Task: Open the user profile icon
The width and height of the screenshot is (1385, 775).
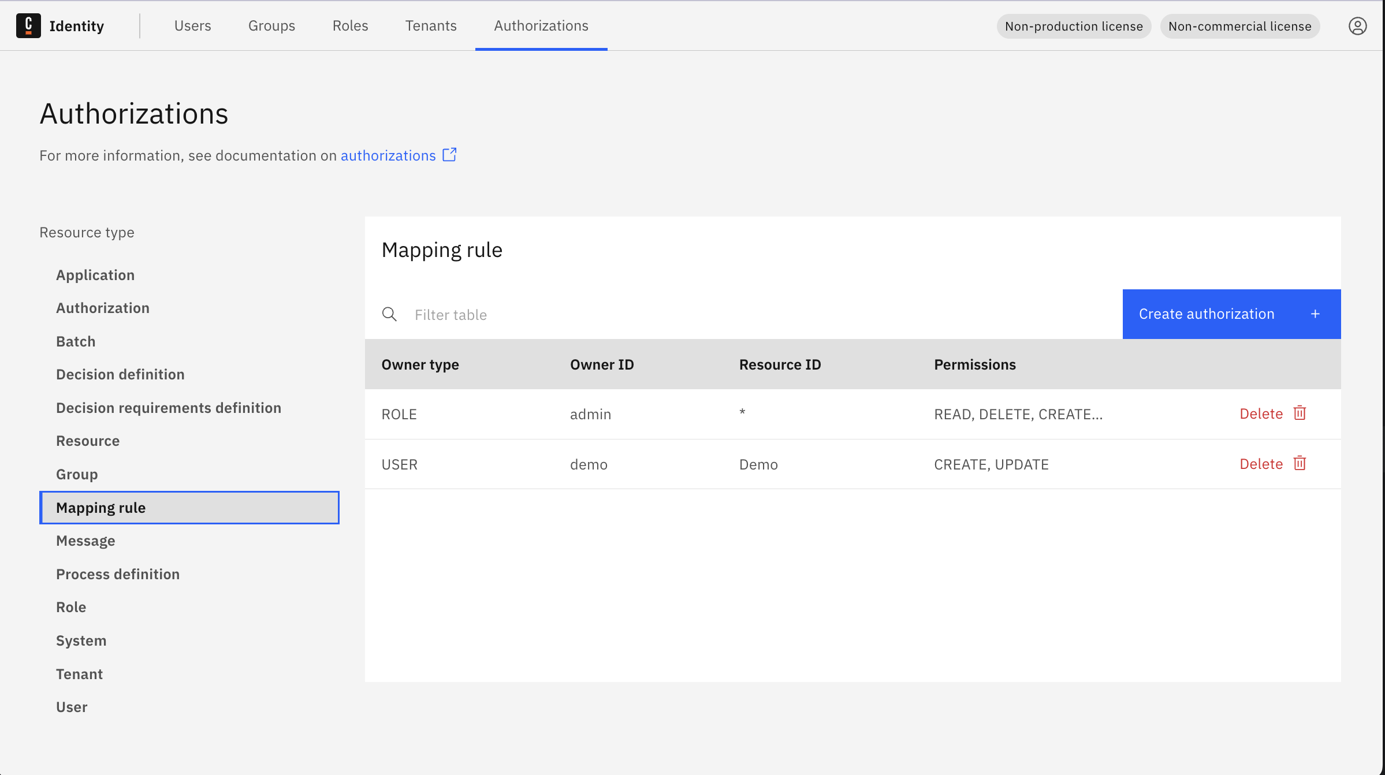Action: coord(1358,25)
